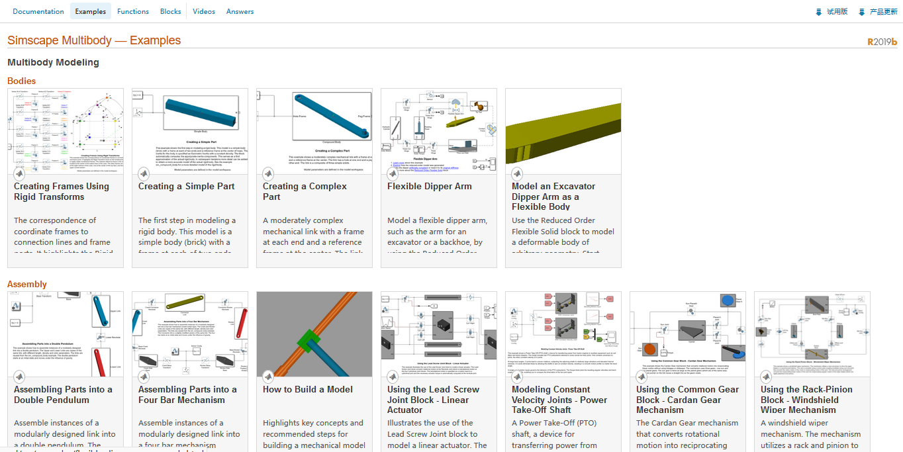Switch to the Documentation tab
The height and width of the screenshot is (452, 903).
pos(38,11)
